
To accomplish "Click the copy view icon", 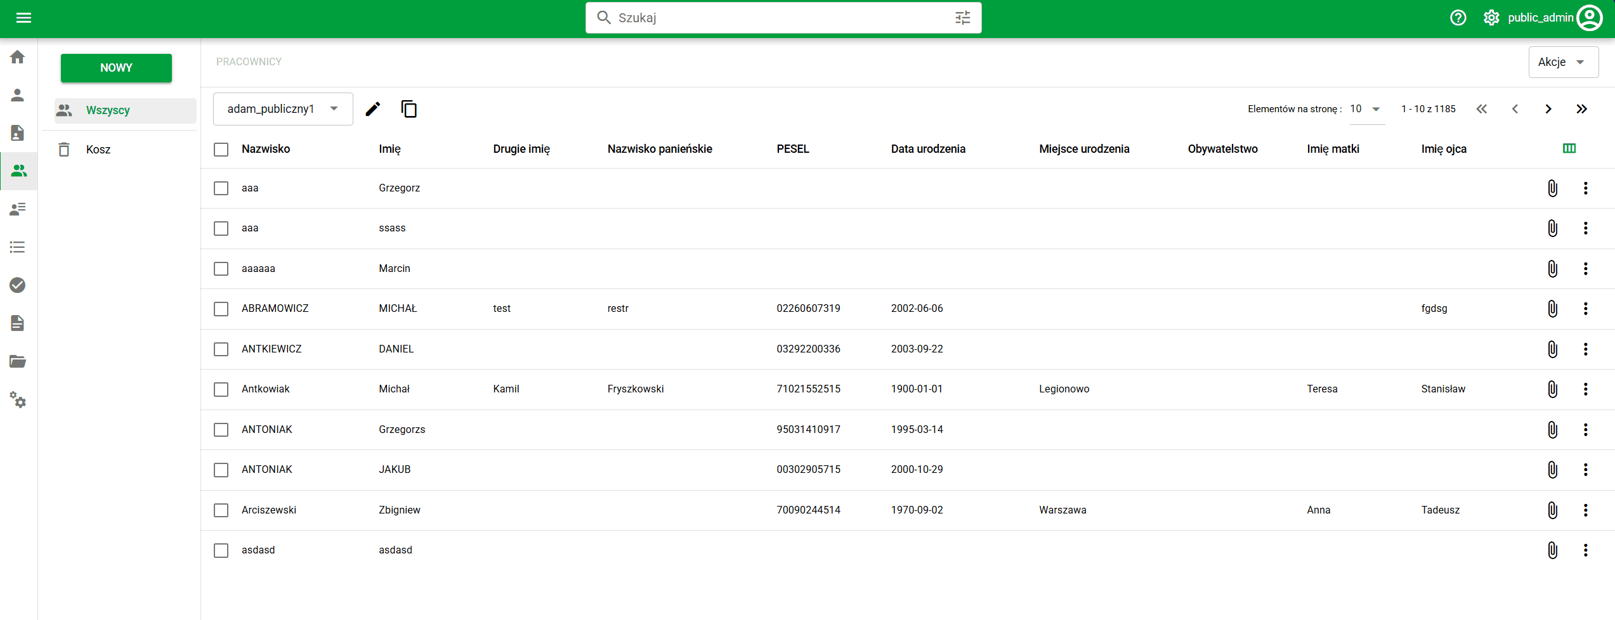I will (409, 109).
